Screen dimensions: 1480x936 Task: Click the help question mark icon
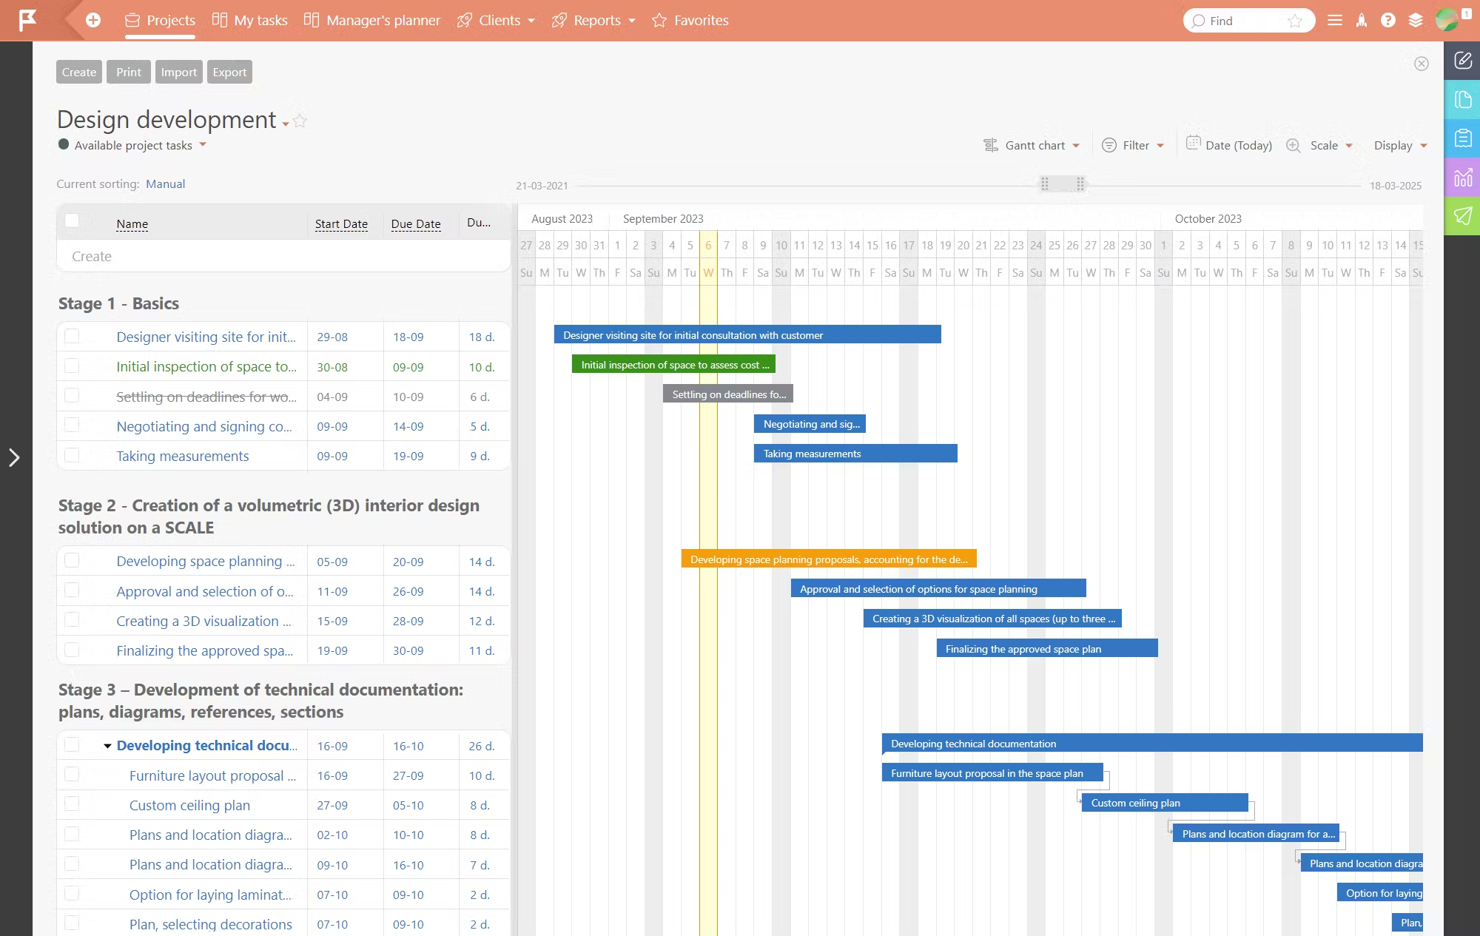[1388, 19]
